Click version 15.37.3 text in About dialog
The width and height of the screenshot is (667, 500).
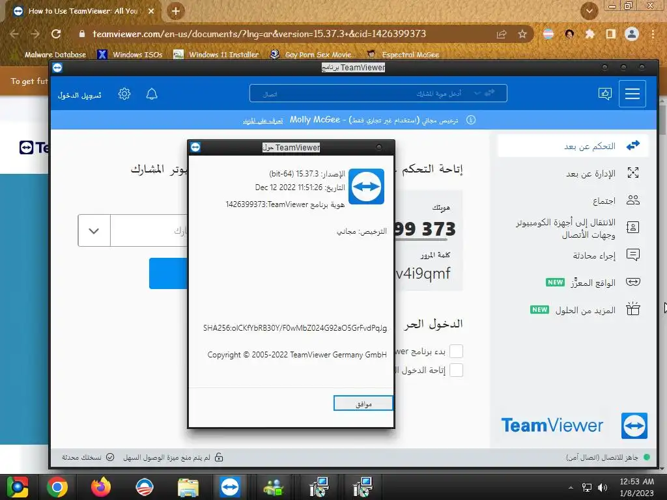click(x=307, y=174)
